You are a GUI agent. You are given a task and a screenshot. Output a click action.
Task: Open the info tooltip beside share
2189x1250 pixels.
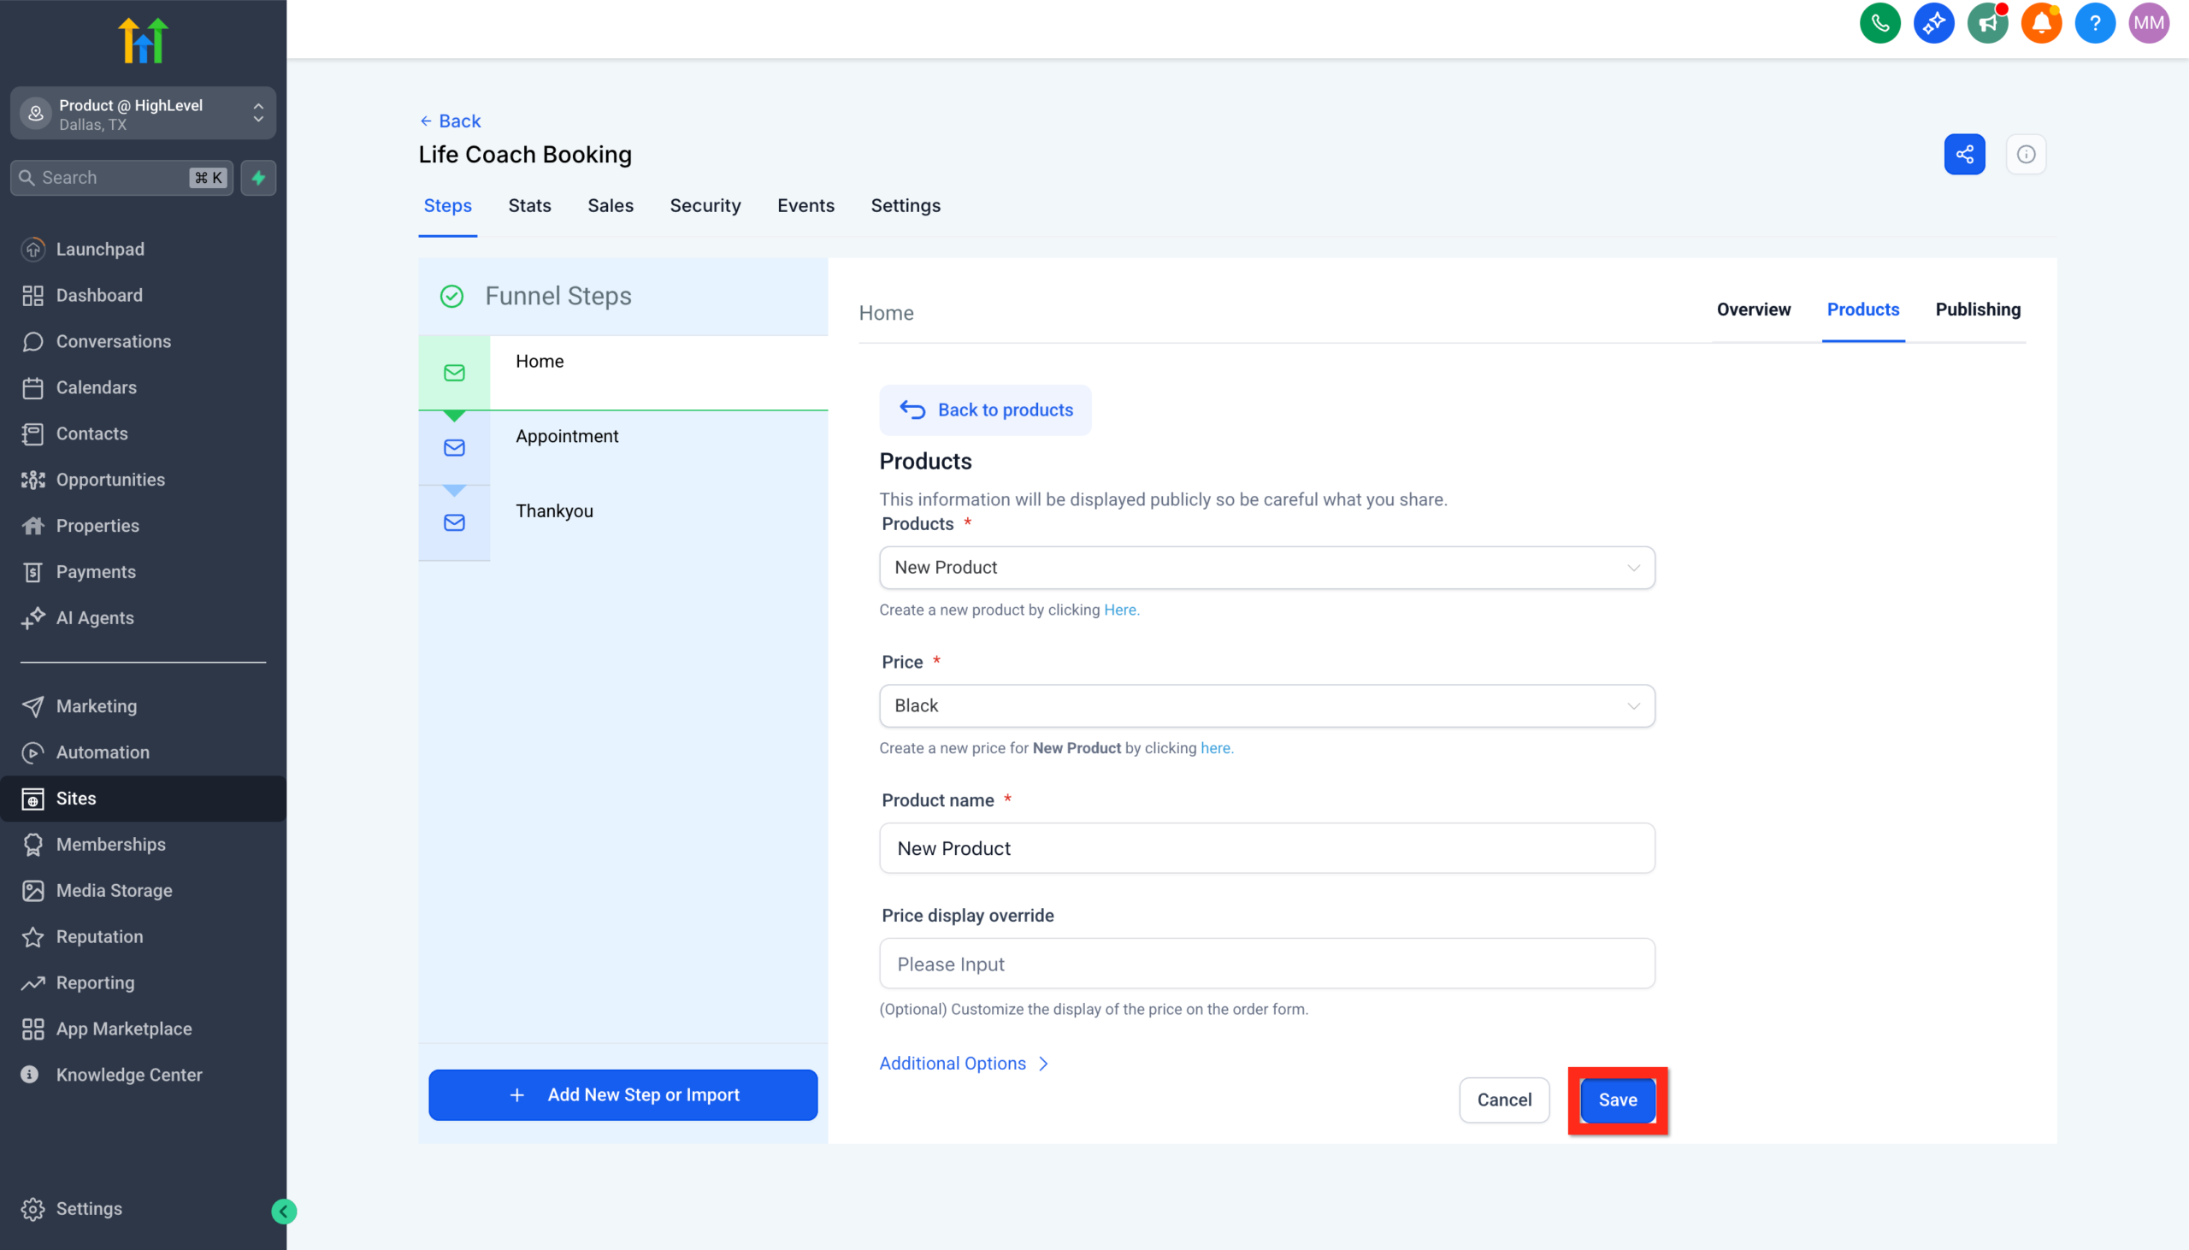coord(2025,154)
